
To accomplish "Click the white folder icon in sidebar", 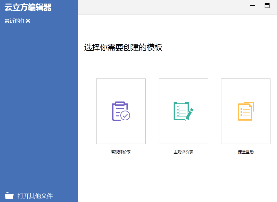I will [9, 196].
